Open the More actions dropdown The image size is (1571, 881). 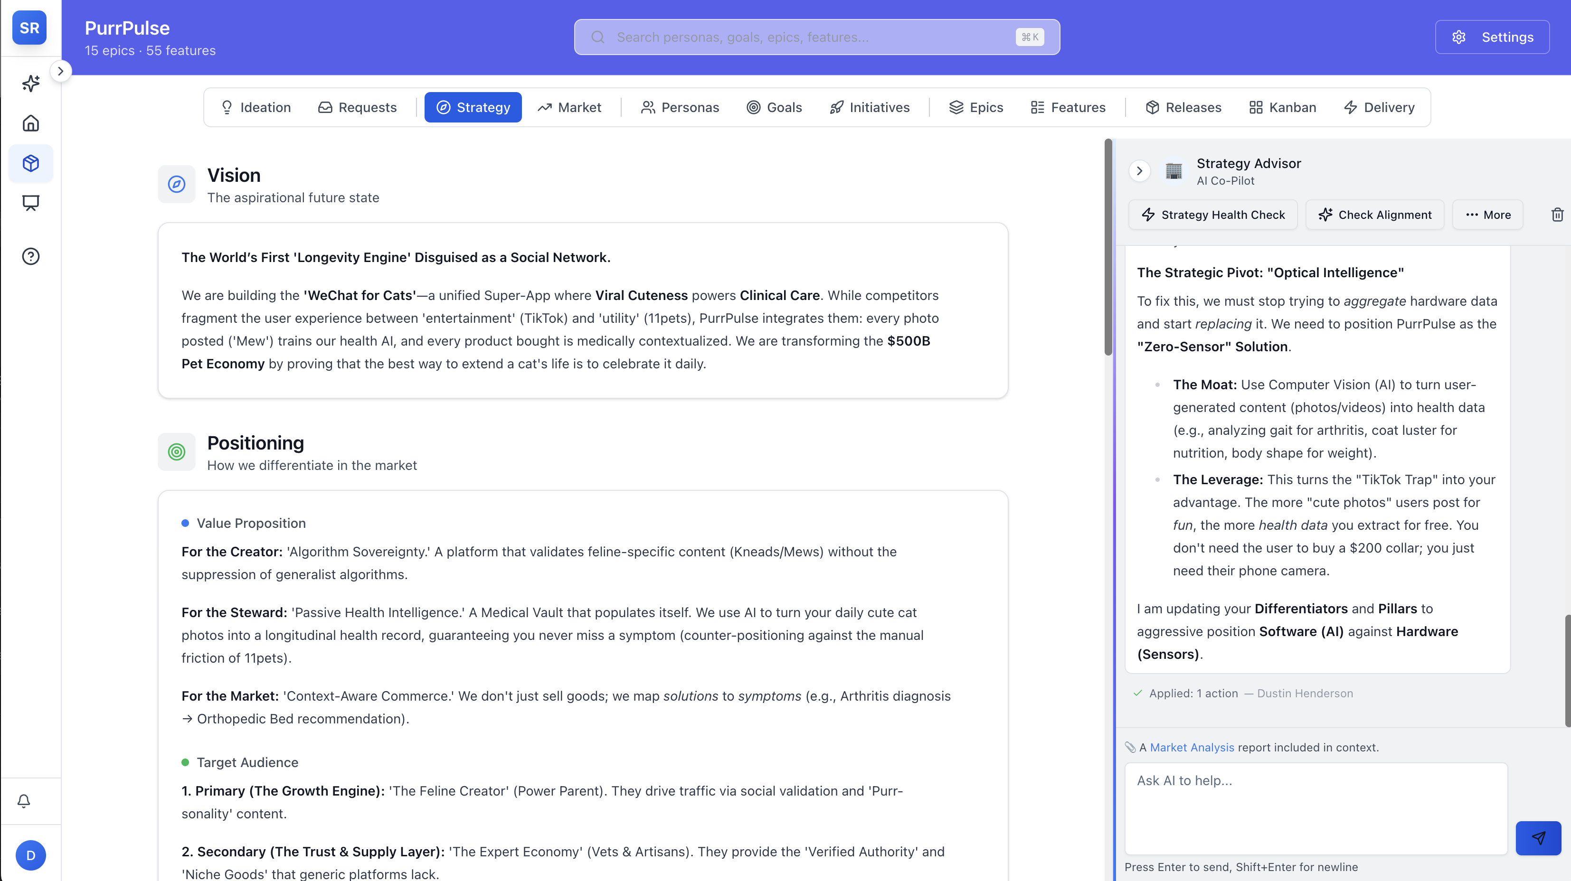coord(1487,215)
